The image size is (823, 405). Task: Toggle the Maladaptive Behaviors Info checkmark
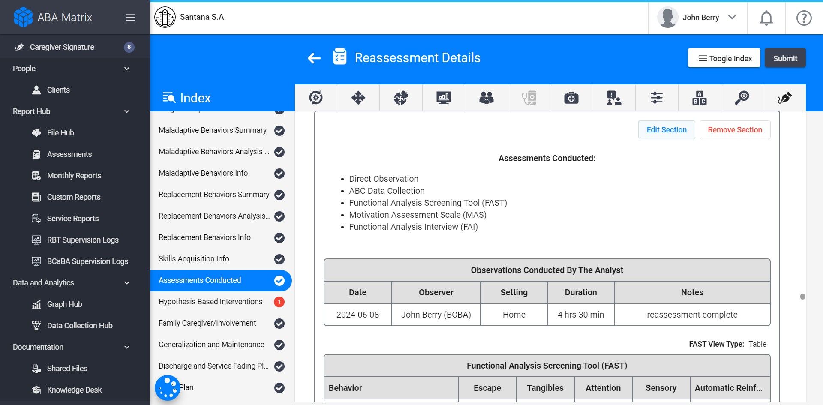[279, 174]
